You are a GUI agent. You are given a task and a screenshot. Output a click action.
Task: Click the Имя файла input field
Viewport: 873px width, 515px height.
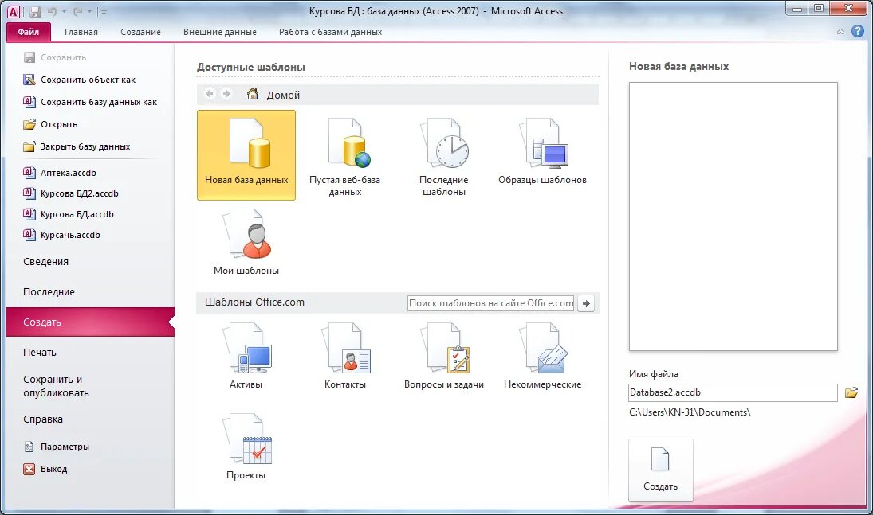(733, 392)
